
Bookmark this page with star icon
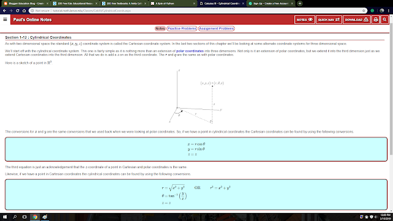coord(364,11)
